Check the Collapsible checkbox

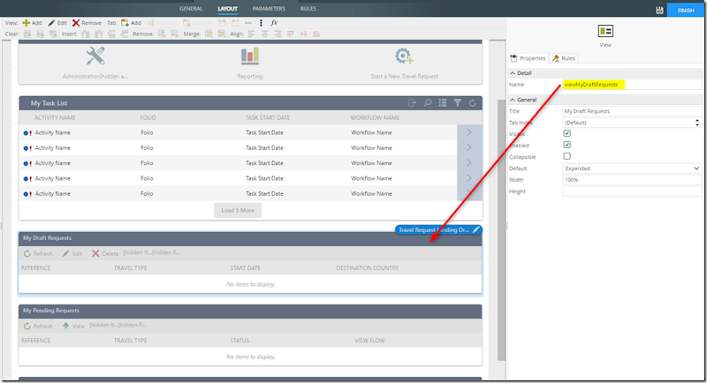[566, 156]
